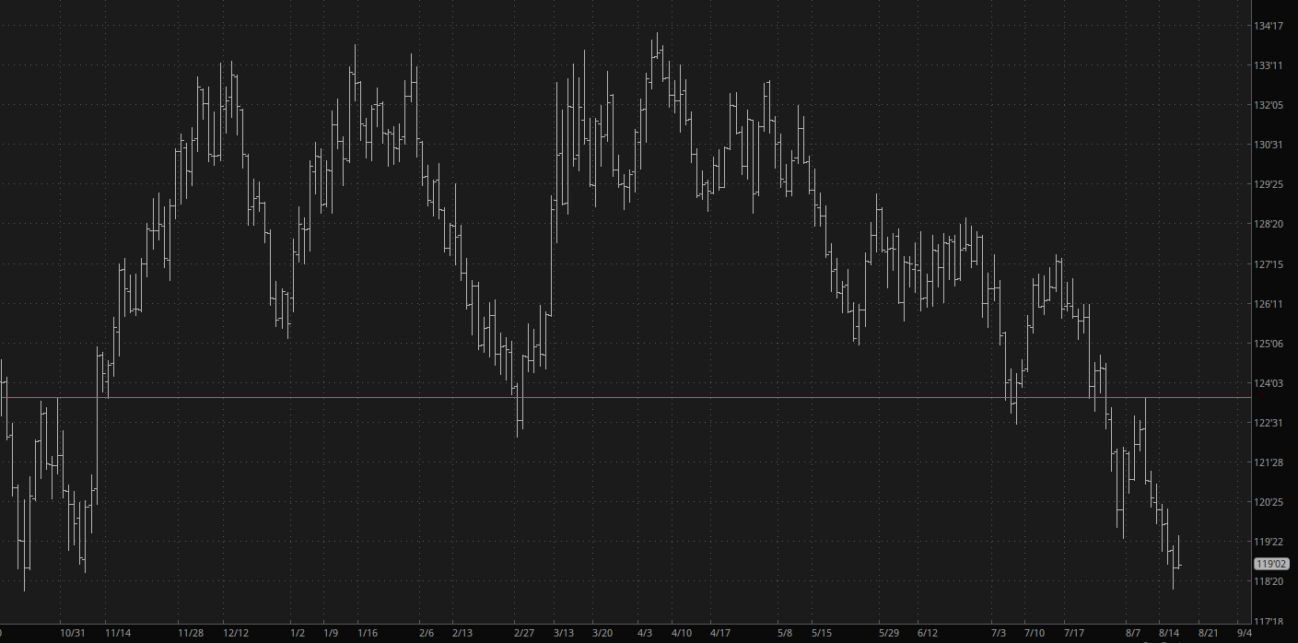Screen dimensions: 1298x643
Task: Click the 11/28 date on time axis
Action: [191, 633]
